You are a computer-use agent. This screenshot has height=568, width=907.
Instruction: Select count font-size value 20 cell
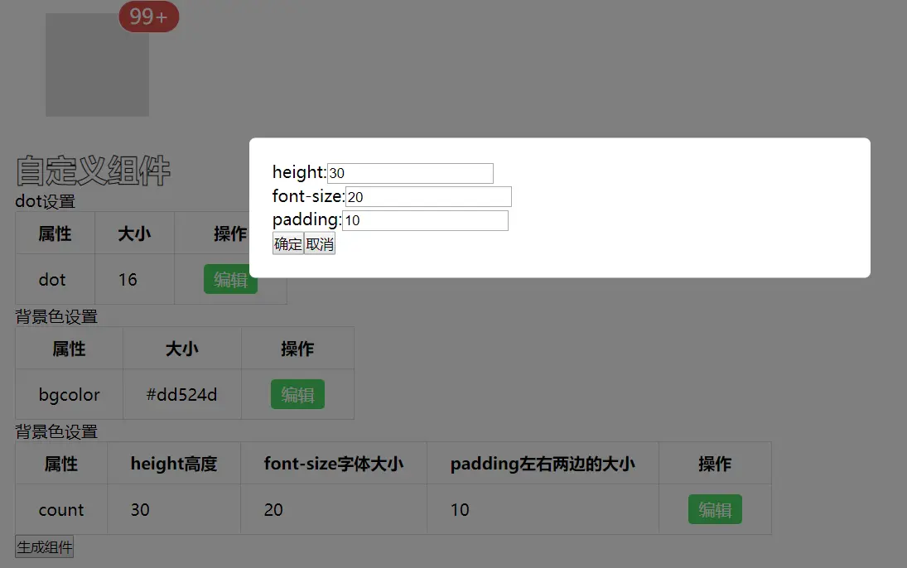pos(334,509)
